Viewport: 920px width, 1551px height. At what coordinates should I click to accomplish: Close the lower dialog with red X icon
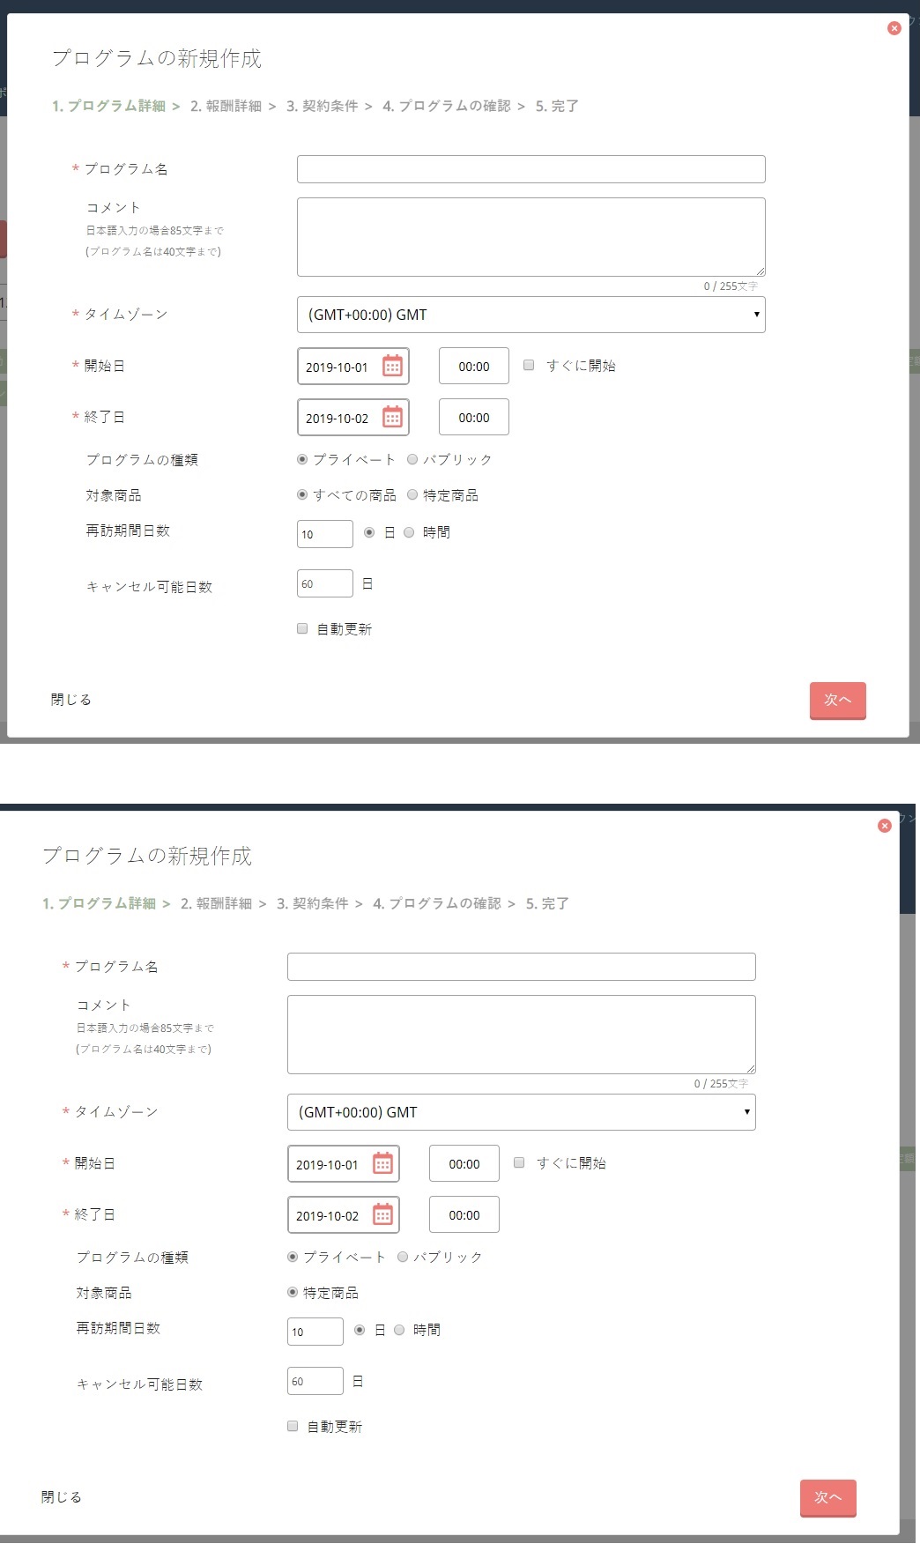tap(884, 826)
